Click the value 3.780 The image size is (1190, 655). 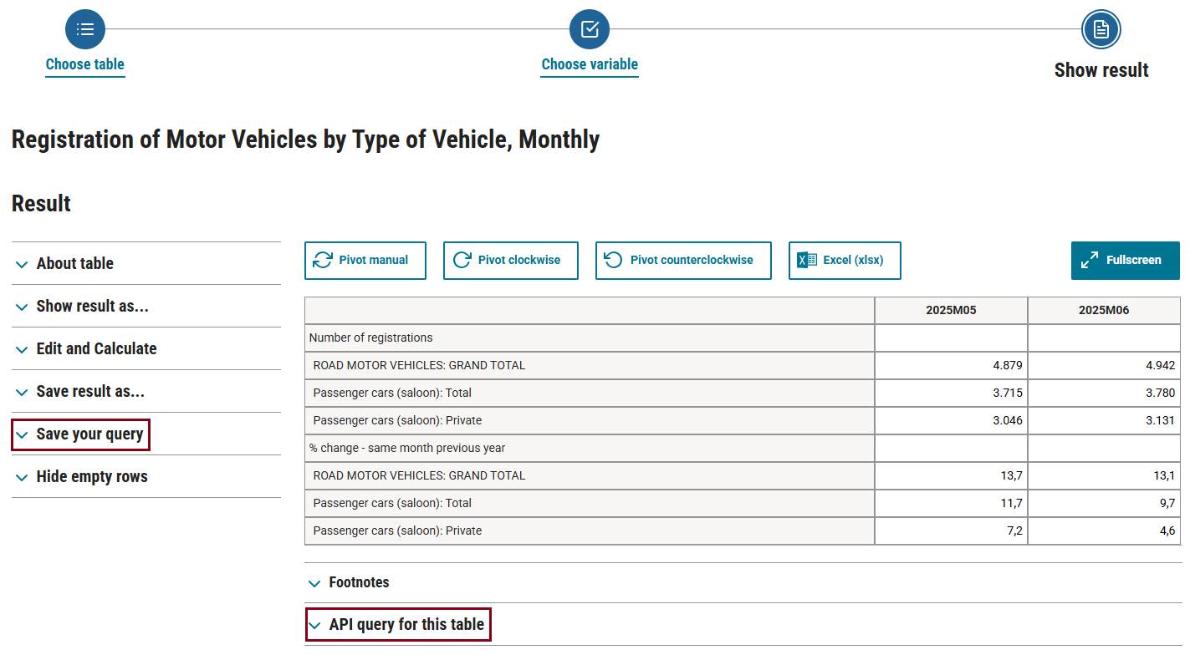[1160, 393]
